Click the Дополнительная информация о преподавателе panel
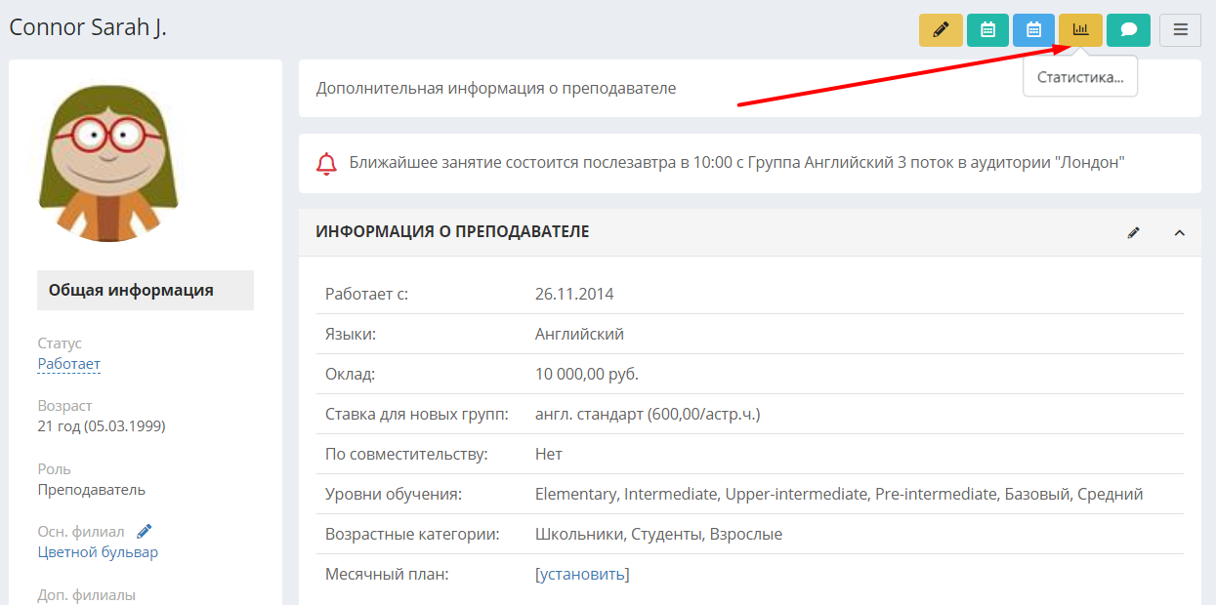1216x605 pixels. click(x=749, y=88)
